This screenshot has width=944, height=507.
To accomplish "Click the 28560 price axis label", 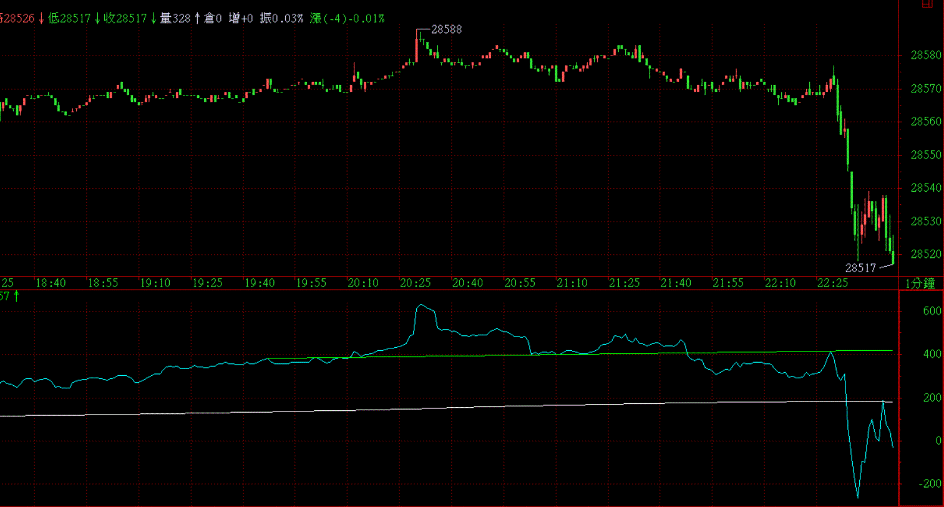I will click(x=926, y=122).
